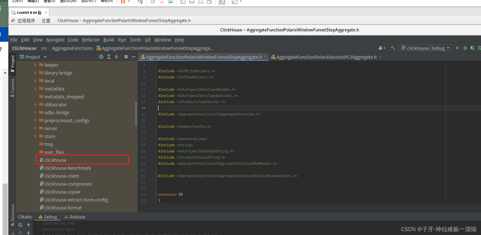
Task: Click the locate-file crosshair icon in Project panel
Action: click(101, 57)
